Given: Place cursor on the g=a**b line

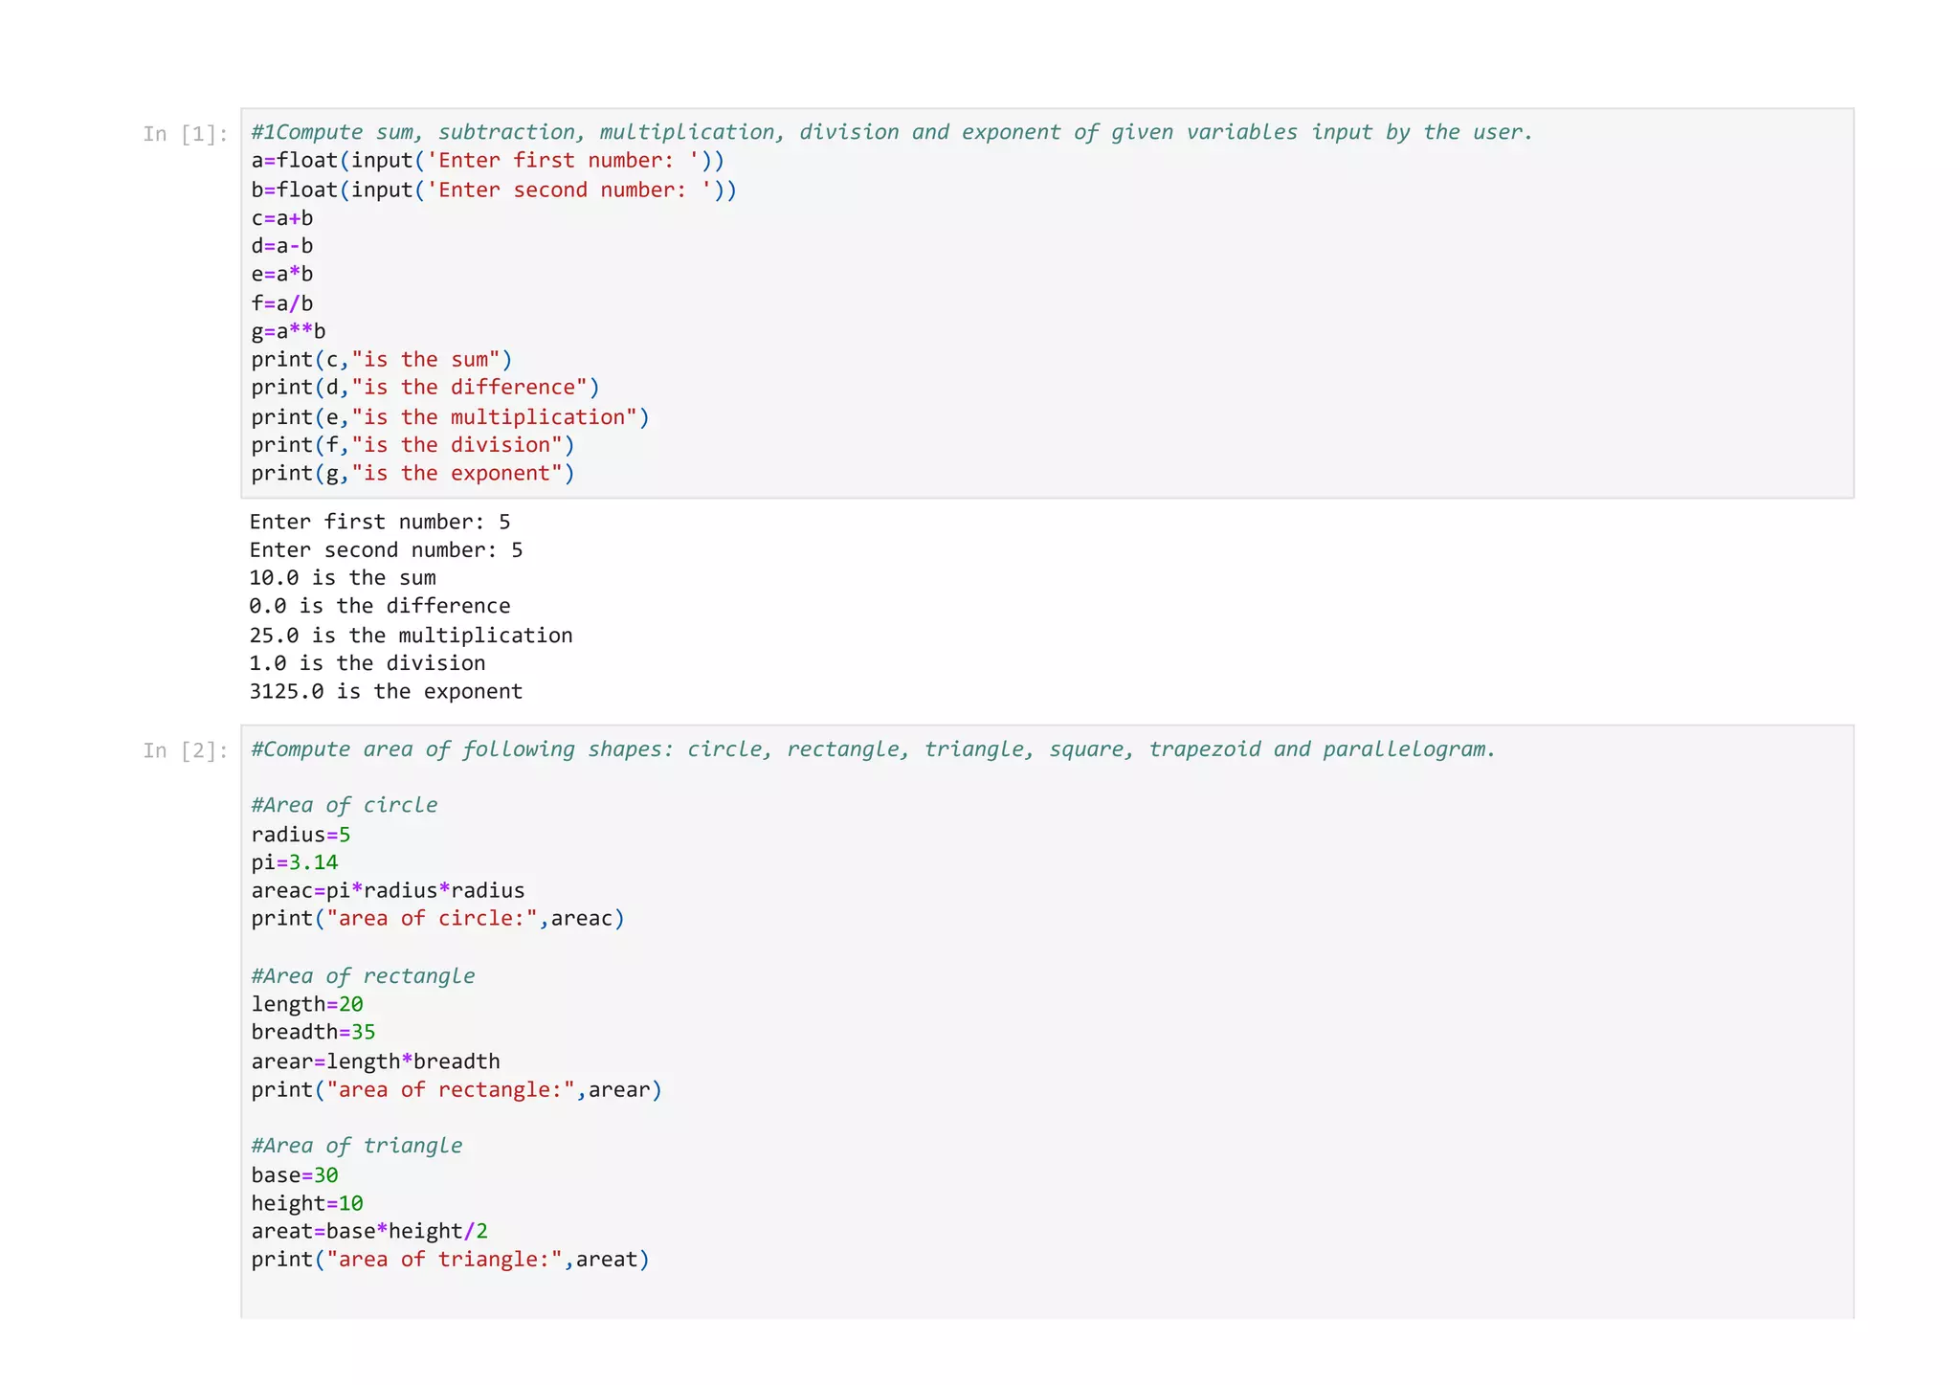Looking at the screenshot, I should click(x=288, y=331).
